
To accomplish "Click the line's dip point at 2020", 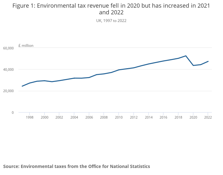I will 193,65.
